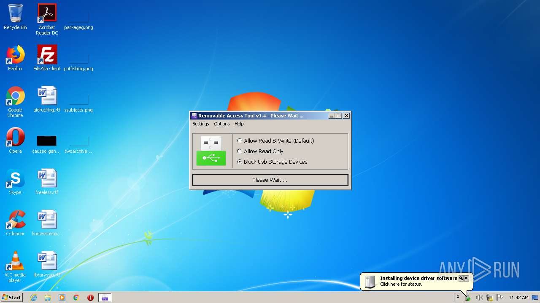This screenshot has height=303, width=540.
Task: Select VLC media player desktop shortcut
Action: click(15, 267)
